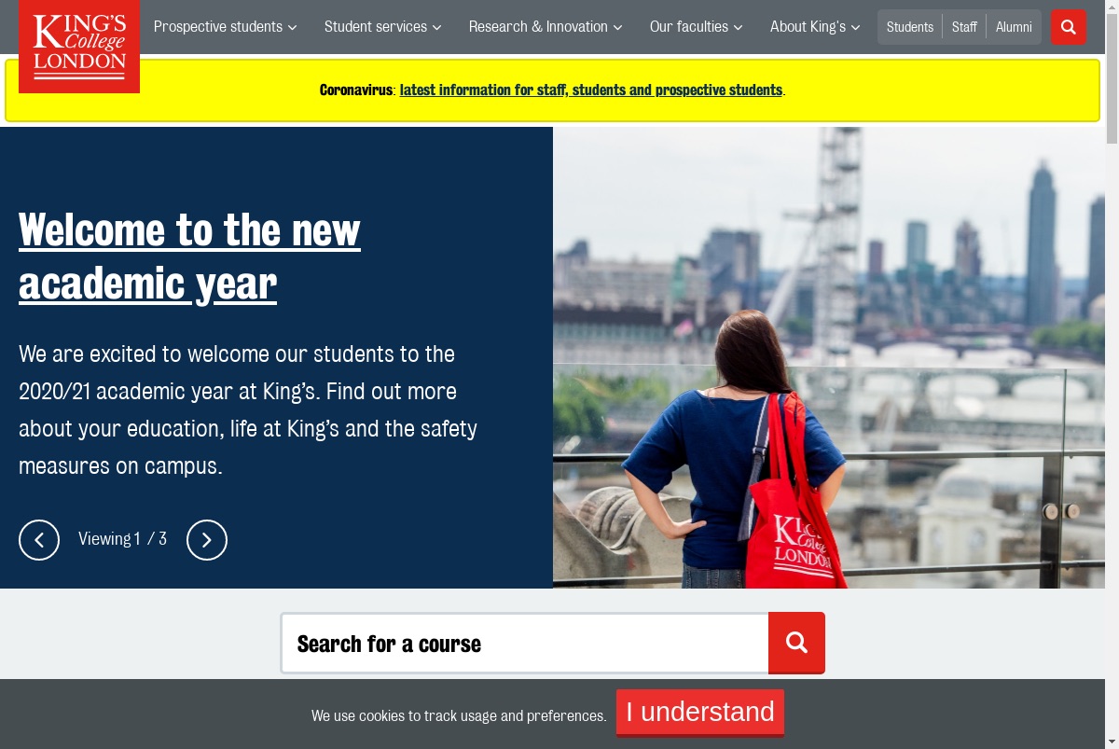The image size is (1119, 749).
Task: Click the Viewing 1 / 3 slide indicator
Action: click(122, 539)
